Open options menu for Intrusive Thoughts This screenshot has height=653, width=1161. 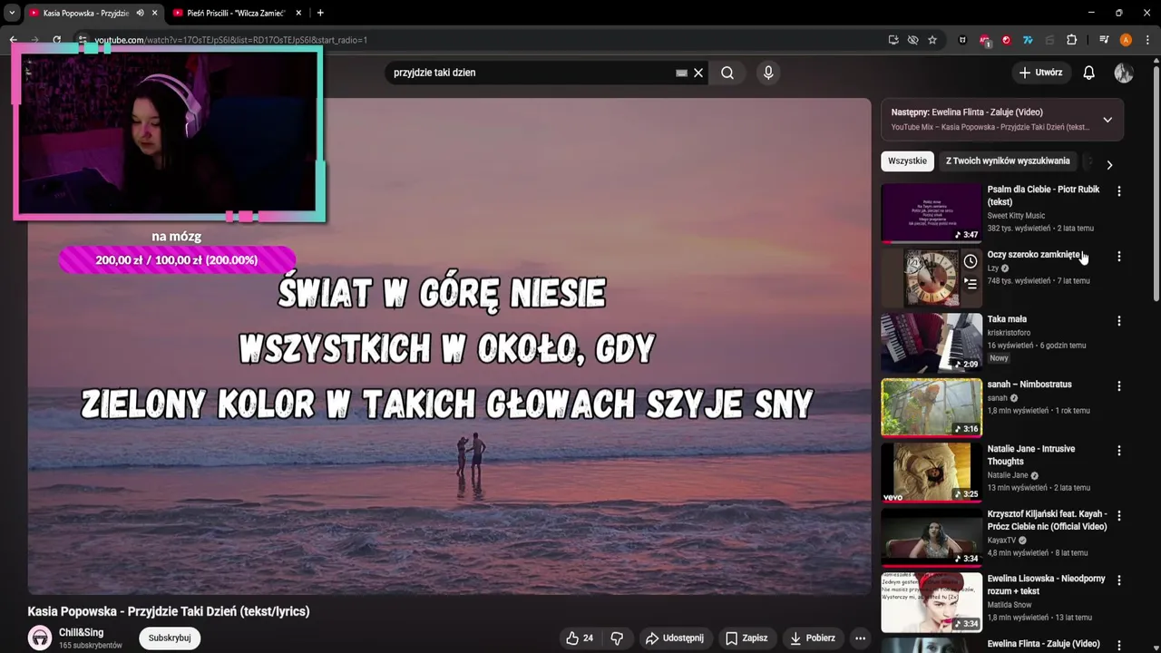pyautogui.click(x=1118, y=451)
